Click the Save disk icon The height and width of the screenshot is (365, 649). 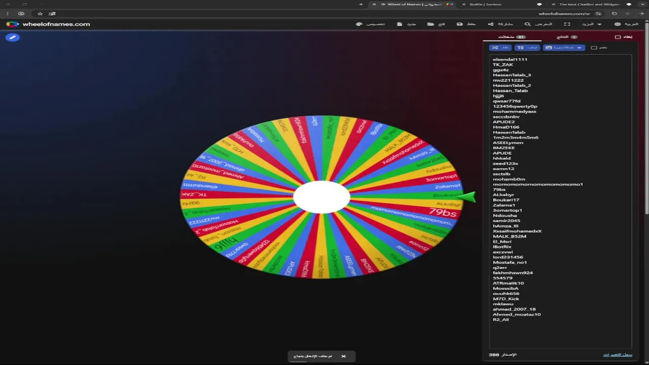click(459, 24)
